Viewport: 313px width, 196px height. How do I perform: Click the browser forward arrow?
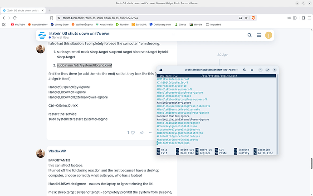point(9,18)
